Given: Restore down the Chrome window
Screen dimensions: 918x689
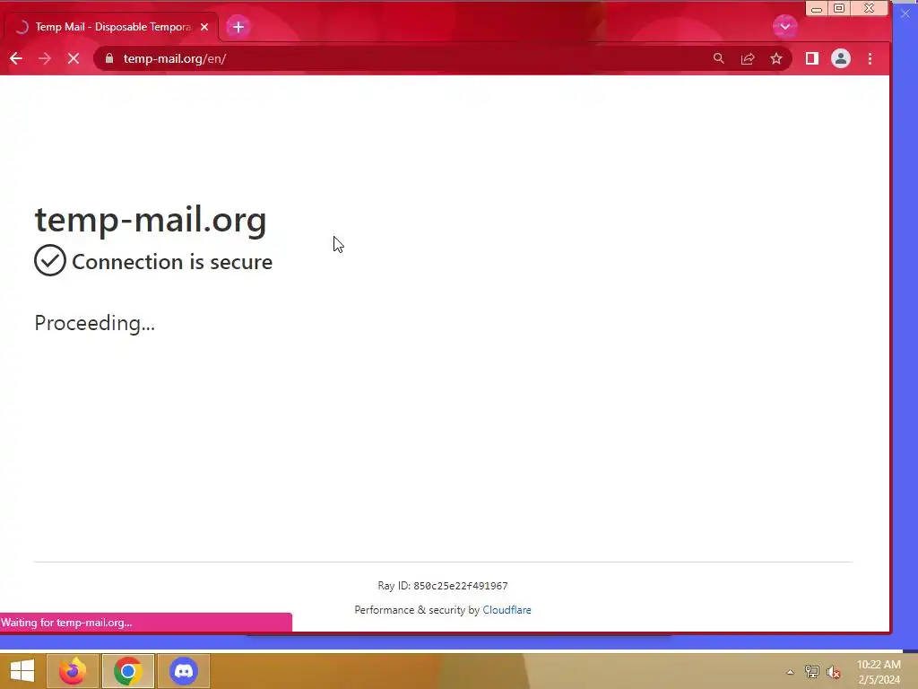Looking at the screenshot, I should (839, 9).
